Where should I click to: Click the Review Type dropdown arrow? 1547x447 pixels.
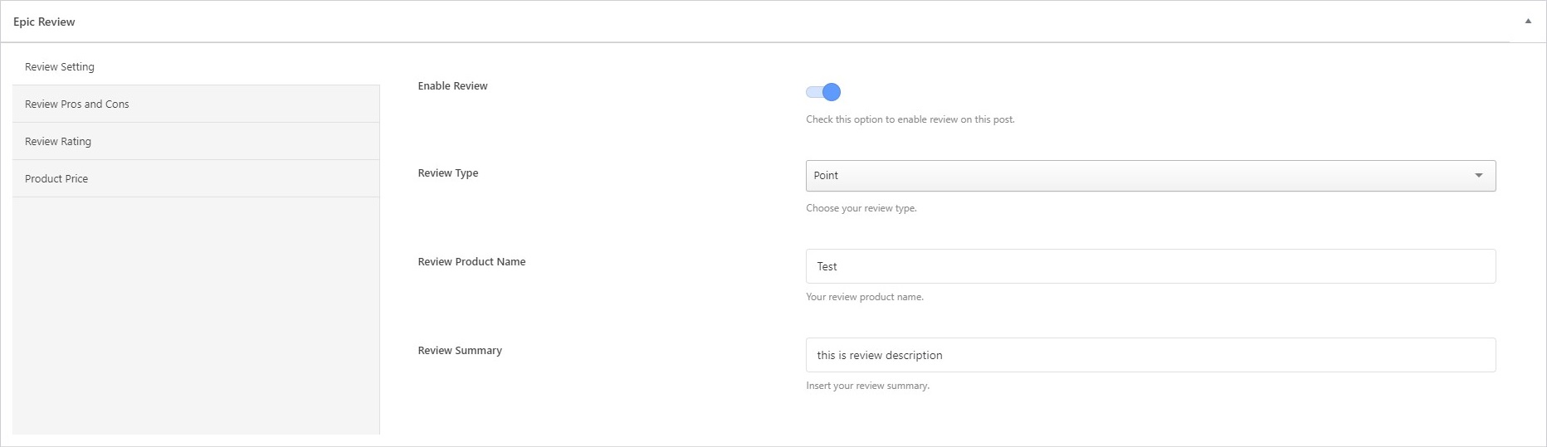(x=1478, y=176)
